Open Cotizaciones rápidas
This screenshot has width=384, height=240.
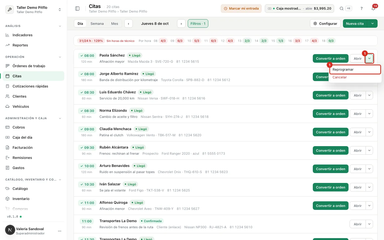pos(33,86)
